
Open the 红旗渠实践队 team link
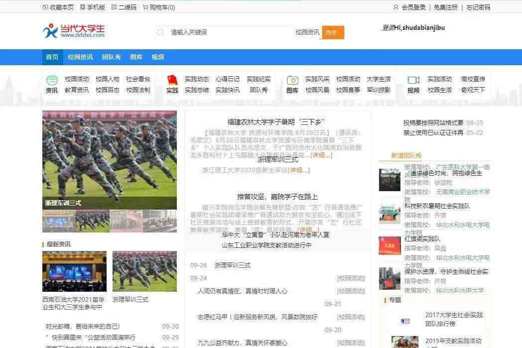click(x=422, y=239)
